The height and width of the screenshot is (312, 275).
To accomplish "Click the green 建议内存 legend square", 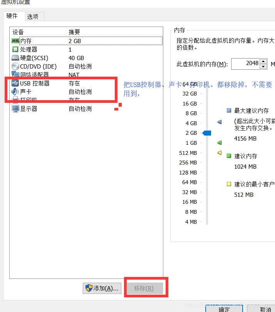I will 229,156.
